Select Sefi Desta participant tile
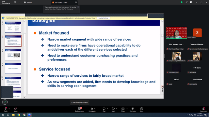 coord(197,68)
